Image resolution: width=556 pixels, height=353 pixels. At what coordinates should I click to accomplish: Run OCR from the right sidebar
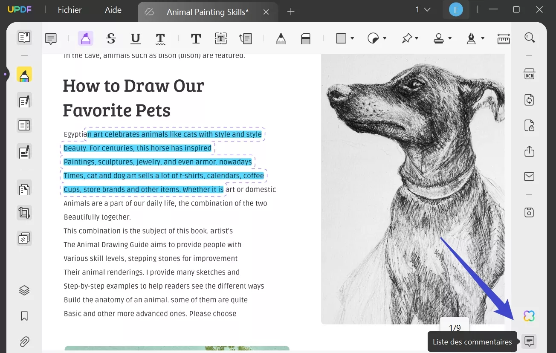[x=529, y=74]
